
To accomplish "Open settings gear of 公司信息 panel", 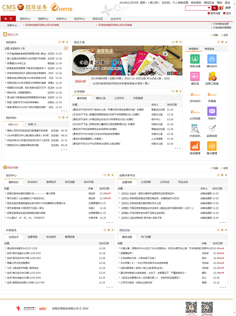I will click(x=177, y=91).
